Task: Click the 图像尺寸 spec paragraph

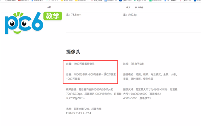Action: 150,94
